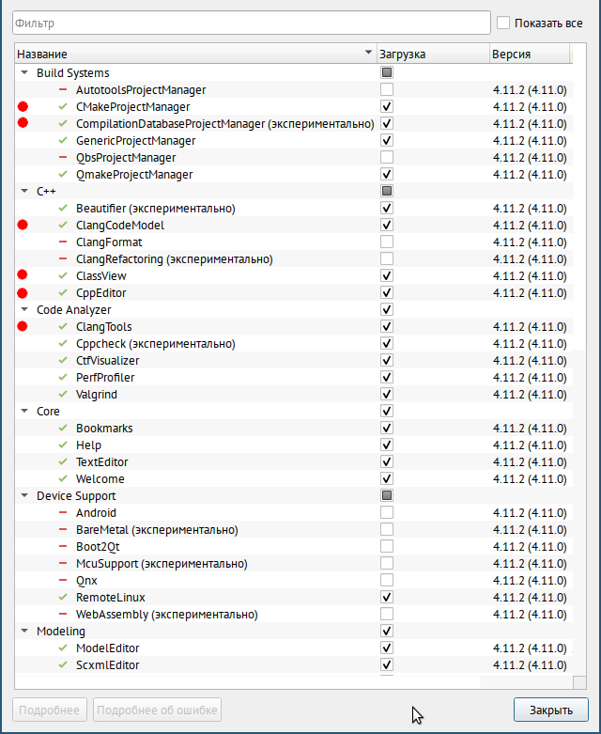Select the TextEditor plugin row
The height and width of the screenshot is (734, 601).
(294, 462)
